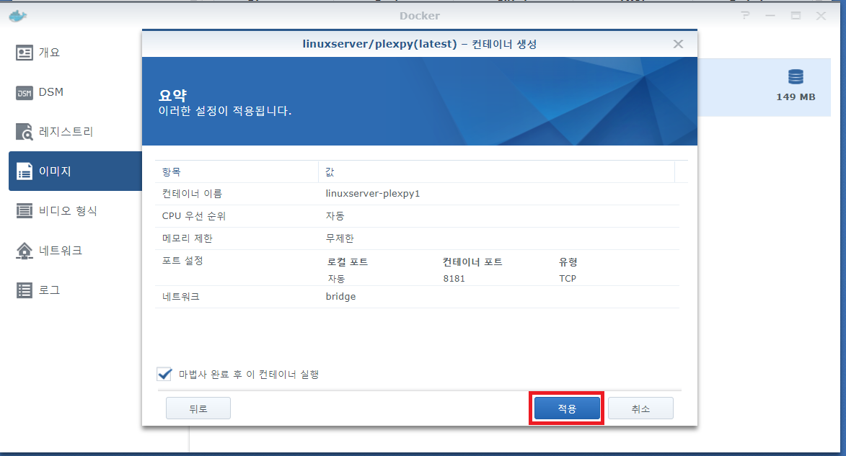The width and height of the screenshot is (846, 456).
Task: Open the 개요 tab in sidebar
Action: click(76, 53)
